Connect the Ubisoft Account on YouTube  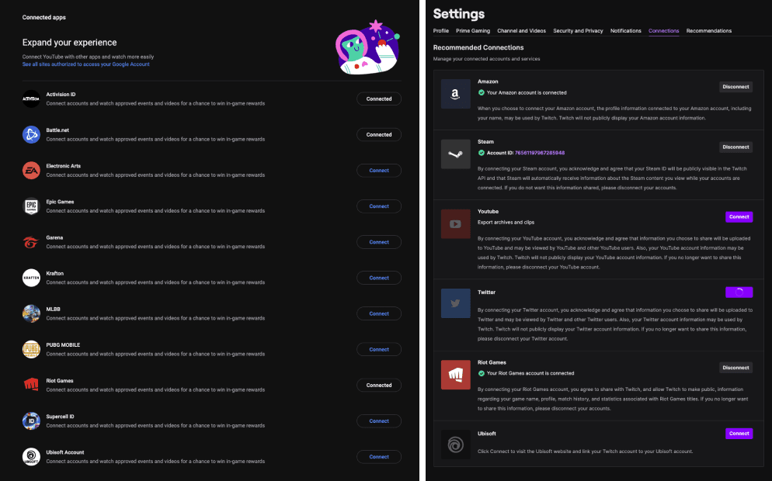pos(378,456)
